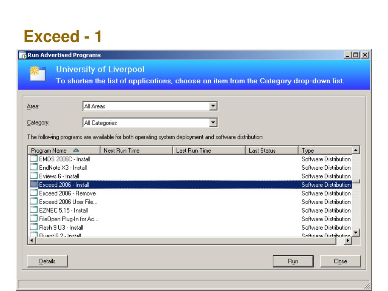This screenshot has width=388, height=291.
Task: Click Software Distribution type for EMDS 2006C
Action: [326, 159]
